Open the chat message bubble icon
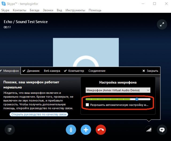Image resolution: width=171 pixels, height=141 pixels. pyautogui.click(x=162, y=130)
